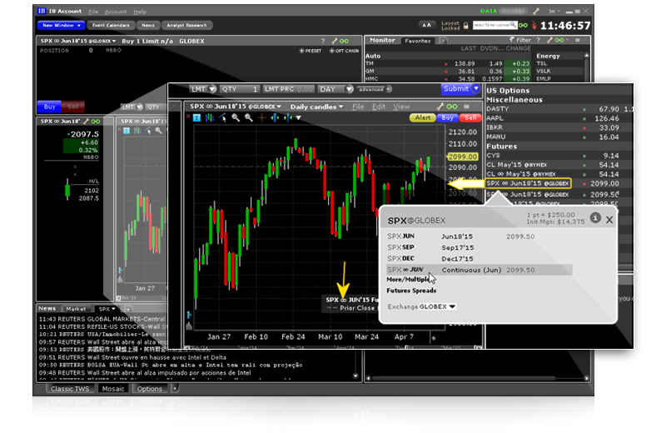Remove the chart toolbar with the small red x
Image resolution: width=666 pixels, height=433 pixels.
(x=188, y=117)
